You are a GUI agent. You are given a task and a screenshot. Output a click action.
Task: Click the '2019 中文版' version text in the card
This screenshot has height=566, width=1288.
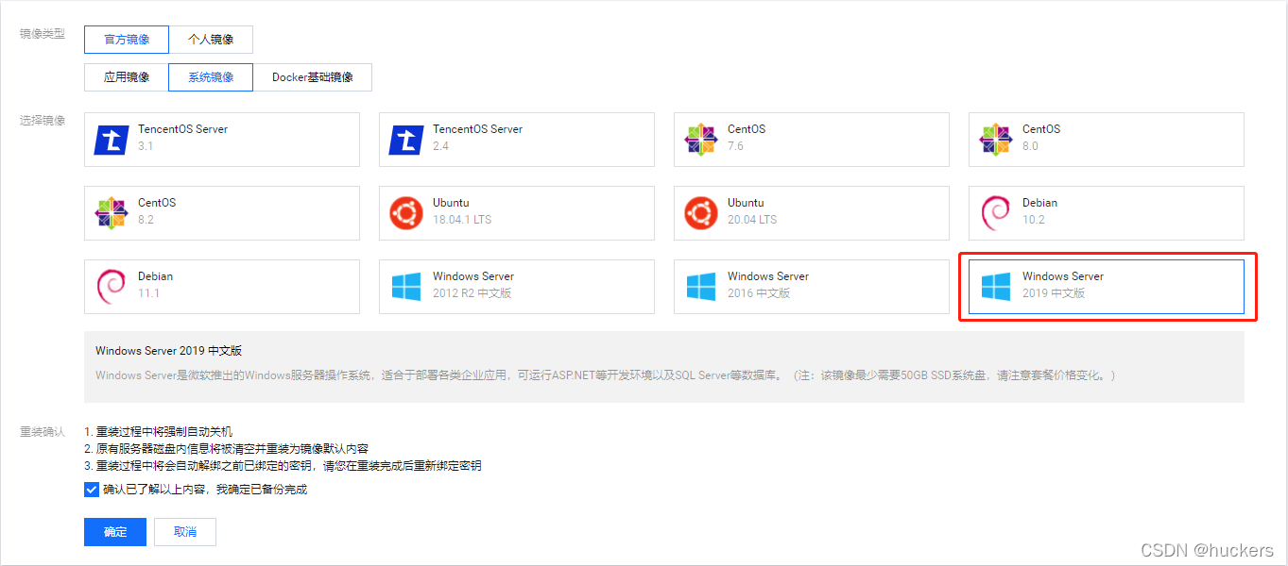tap(1054, 293)
